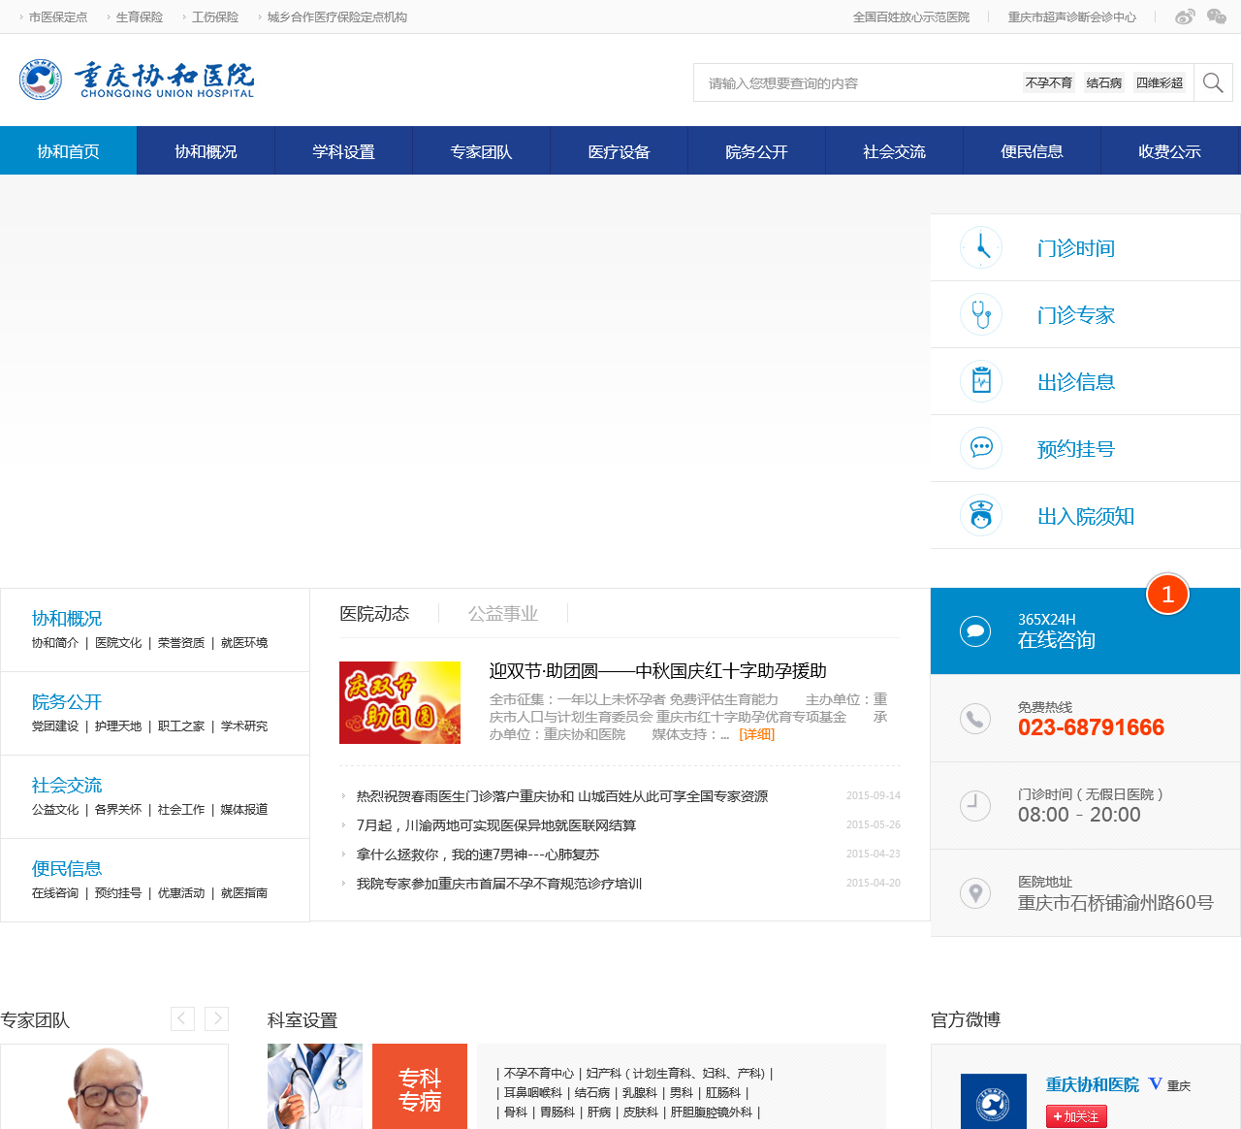This screenshot has width=1241, height=1129.
Task: Open the 重庆市超声诊断会诊中心 link
Action: click(x=1072, y=17)
